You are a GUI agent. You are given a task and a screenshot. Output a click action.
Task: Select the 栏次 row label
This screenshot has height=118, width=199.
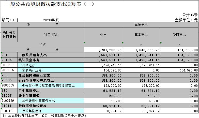[x=42, y=45]
